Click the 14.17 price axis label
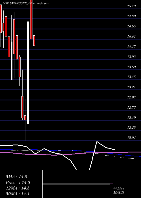Viewport: 141px width, 198px height. click(131, 47)
